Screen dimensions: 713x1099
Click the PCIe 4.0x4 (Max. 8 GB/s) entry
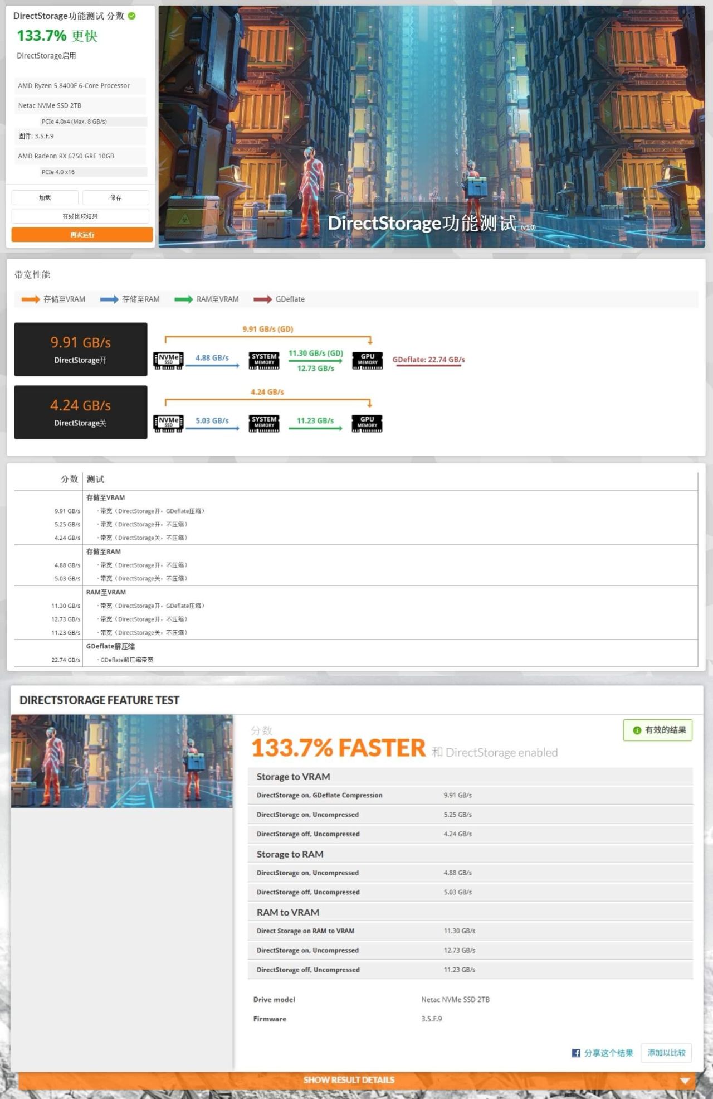[94, 122]
